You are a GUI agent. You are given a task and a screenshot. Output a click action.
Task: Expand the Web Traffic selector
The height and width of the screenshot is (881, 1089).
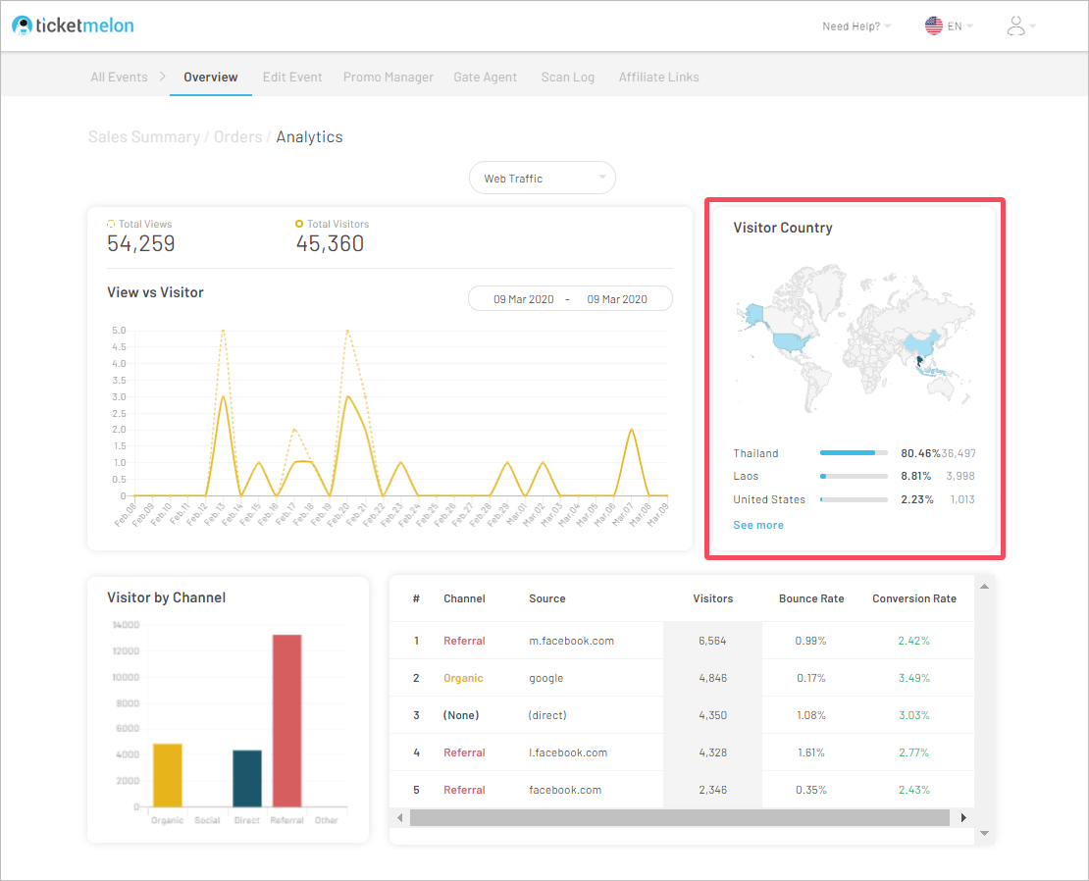543,179
